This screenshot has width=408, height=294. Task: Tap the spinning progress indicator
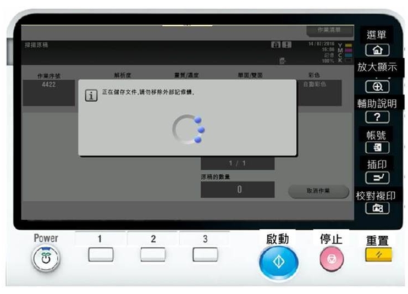coord(189,130)
